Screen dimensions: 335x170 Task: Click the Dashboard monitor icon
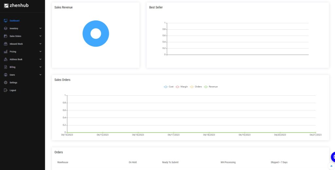tap(6, 21)
